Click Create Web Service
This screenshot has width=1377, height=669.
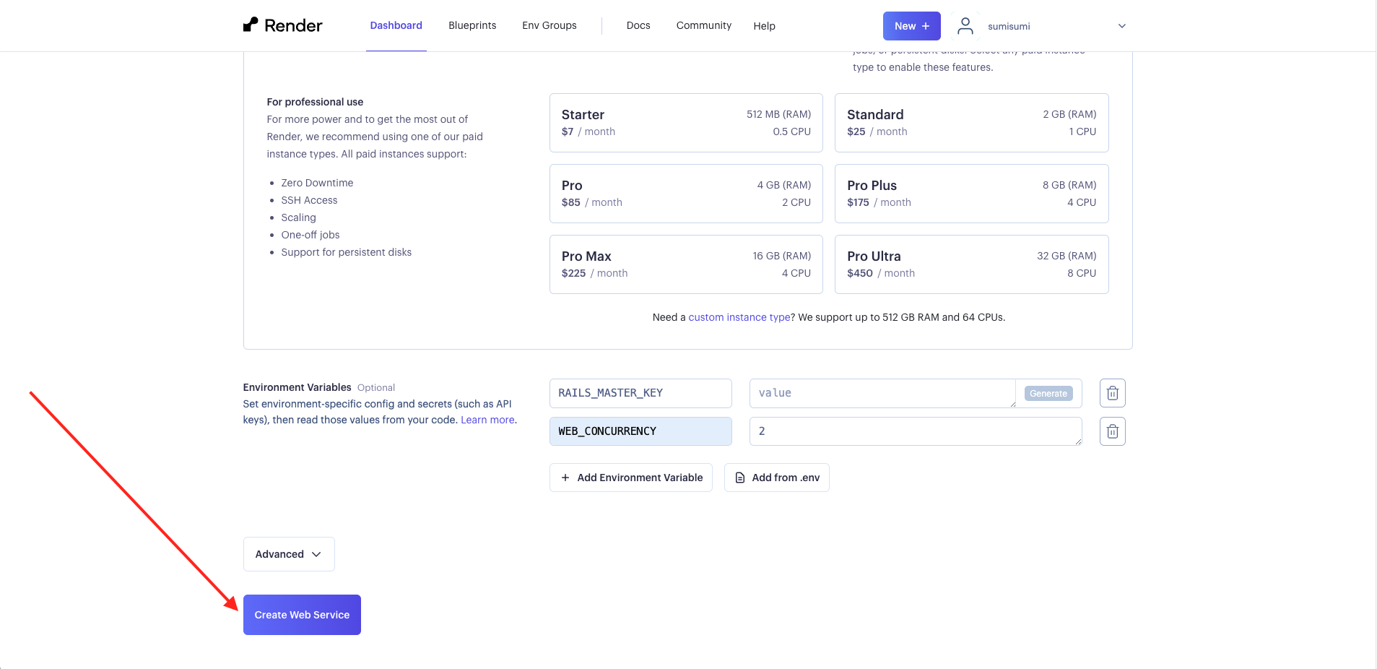click(x=302, y=615)
